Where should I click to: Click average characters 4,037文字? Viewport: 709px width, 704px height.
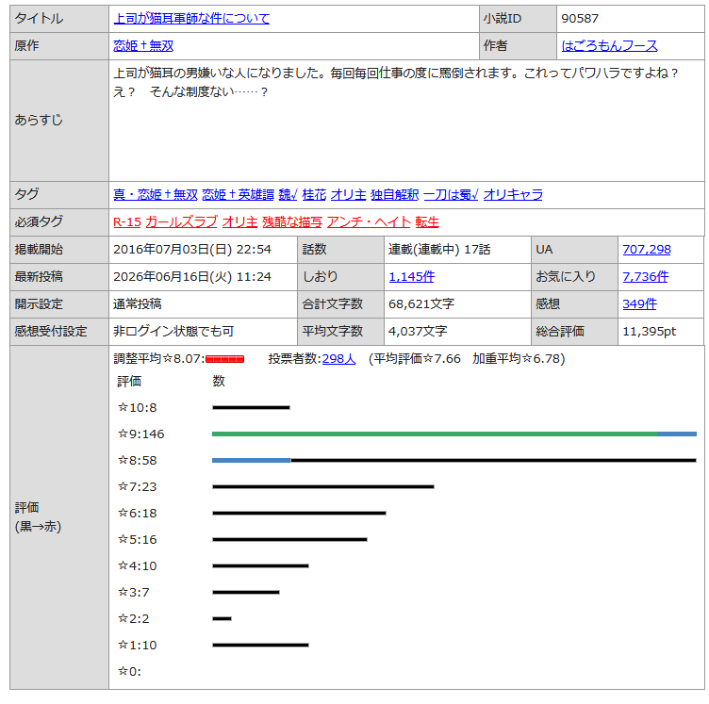click(418, 331)
